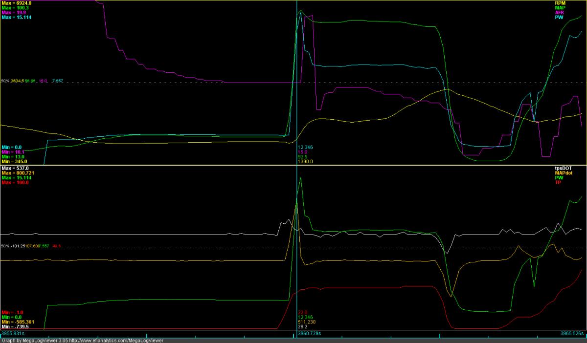Click green "Min = 0.0" label
The height and width of the screenshot is (343, 587).
(12, 317)
